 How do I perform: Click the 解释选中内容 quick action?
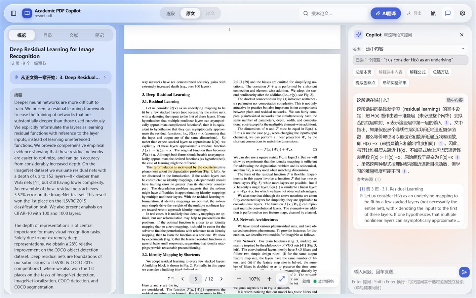pos(390,72)
